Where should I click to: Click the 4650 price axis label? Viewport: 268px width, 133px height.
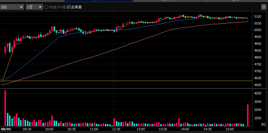pos(258,78)
